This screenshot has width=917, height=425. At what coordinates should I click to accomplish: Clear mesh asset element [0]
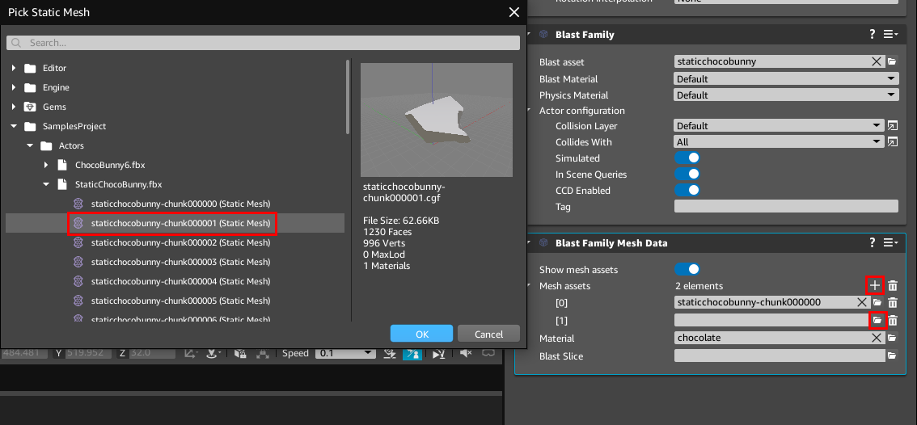861,302
